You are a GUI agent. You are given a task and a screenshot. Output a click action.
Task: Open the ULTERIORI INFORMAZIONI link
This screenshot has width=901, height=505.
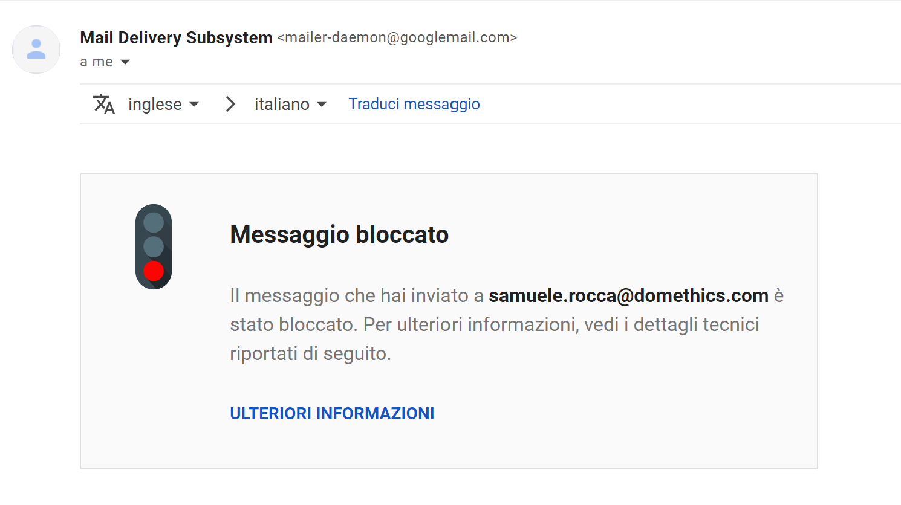[332, 413]
